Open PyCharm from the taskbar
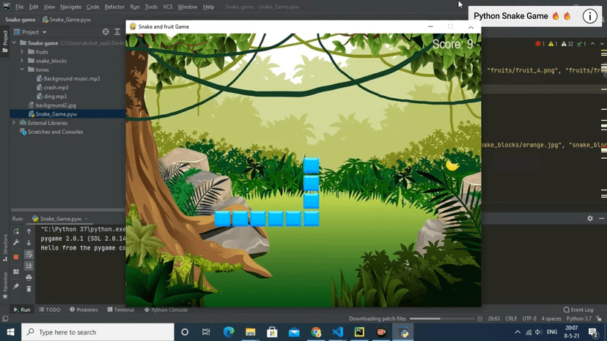The image size is (607, 341). coord(359,332)
